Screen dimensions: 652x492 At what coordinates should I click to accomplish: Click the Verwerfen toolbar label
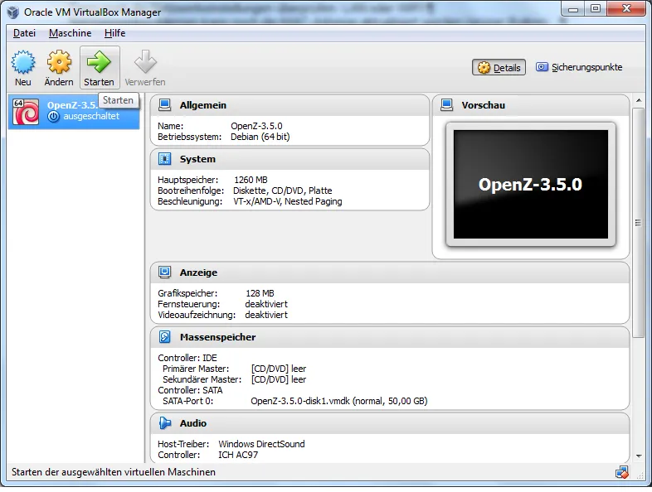[x=145, y=82]
